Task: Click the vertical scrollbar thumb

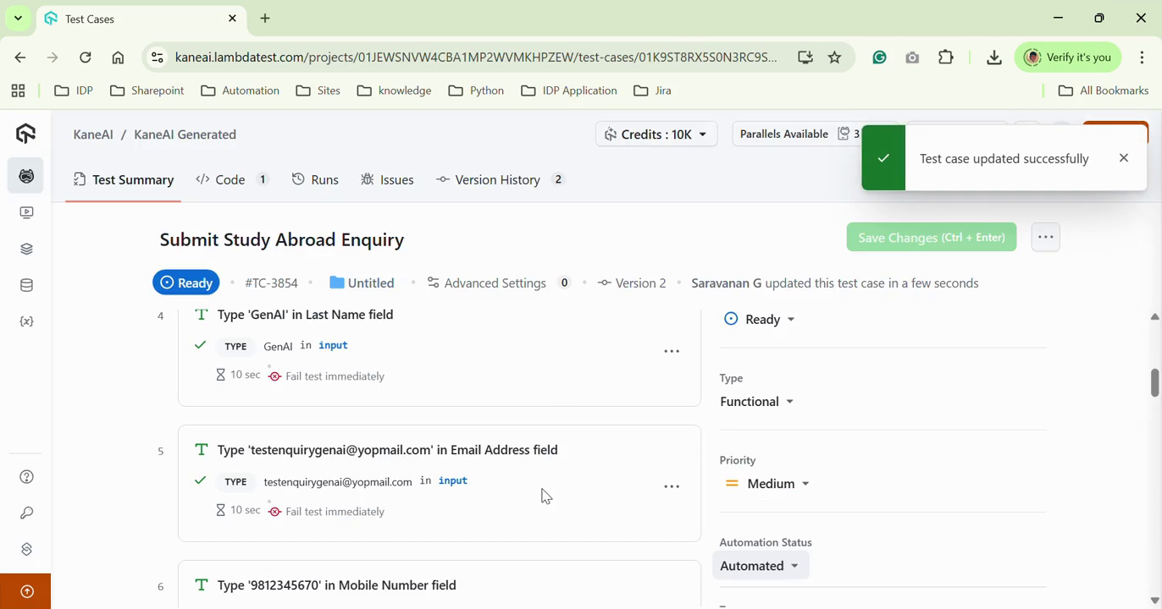Action: 1154,381
